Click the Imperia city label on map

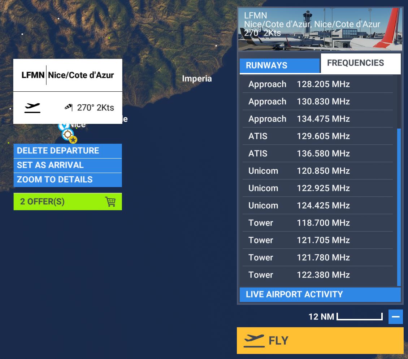pyautogui.click(x=197, y=79)
